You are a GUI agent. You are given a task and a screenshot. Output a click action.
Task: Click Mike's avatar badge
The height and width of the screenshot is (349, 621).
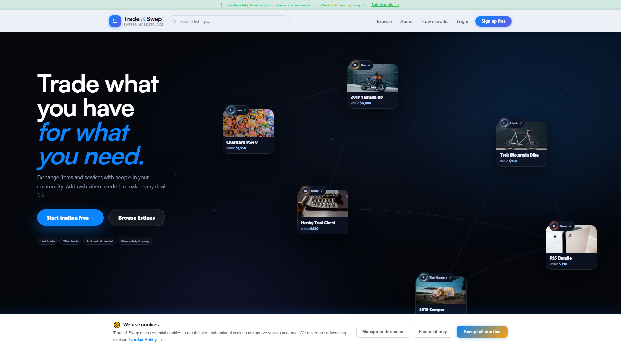305,191
